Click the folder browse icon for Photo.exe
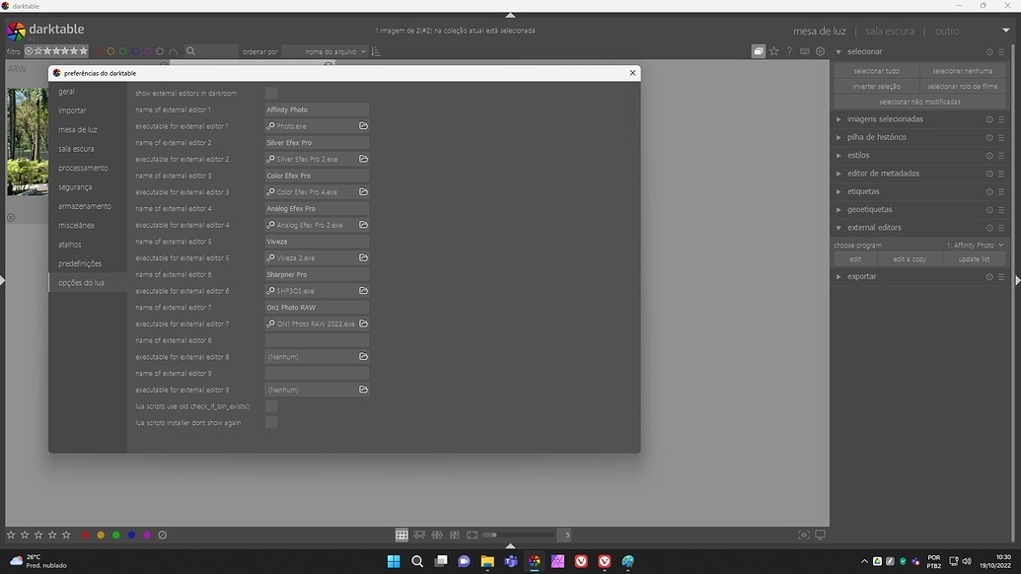Image resolution: width=1021 pixels, height=574 pixels. 363,126
